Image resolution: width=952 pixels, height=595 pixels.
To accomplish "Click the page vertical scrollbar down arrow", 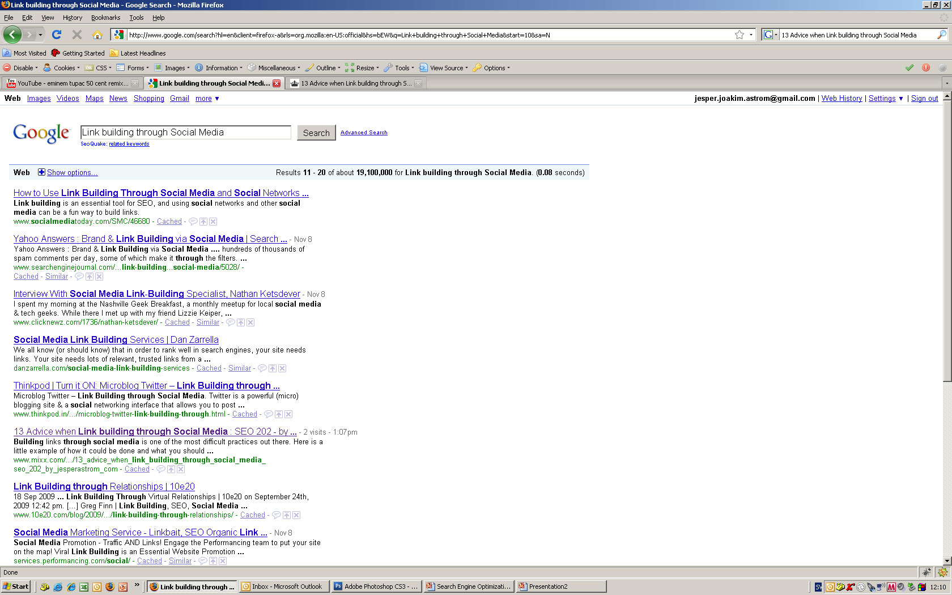I will click(947, 561).
